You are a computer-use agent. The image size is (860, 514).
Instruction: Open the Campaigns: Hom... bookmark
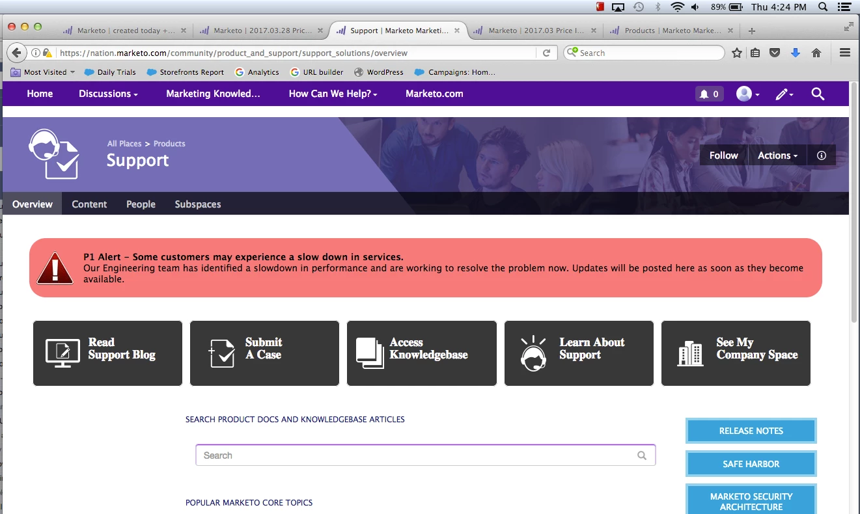coord(455,72)
